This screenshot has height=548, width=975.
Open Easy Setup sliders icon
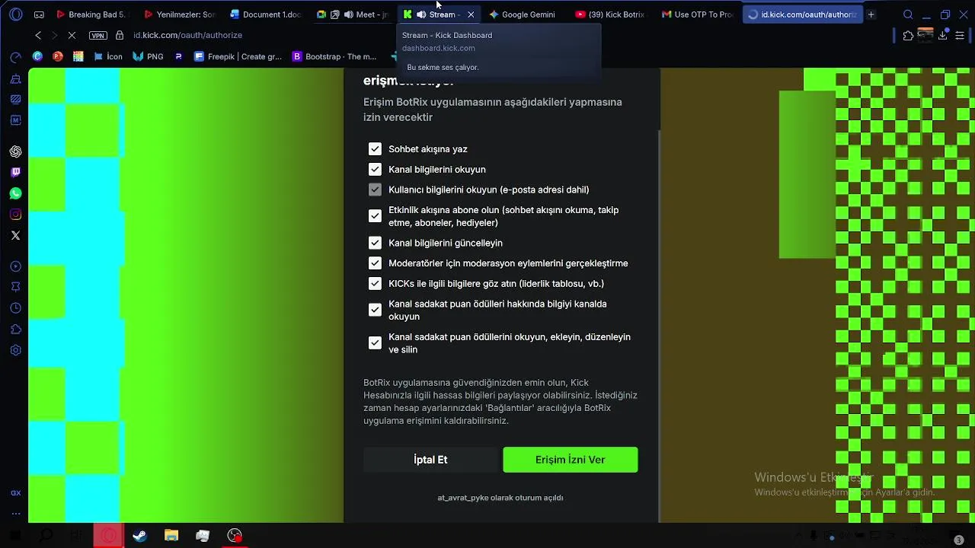pyautogui.click(x=961, y=35)
